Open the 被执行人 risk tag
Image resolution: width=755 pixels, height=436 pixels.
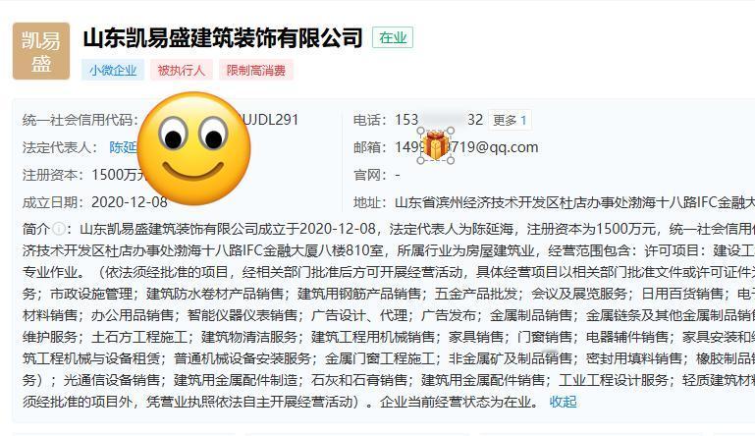182,71
